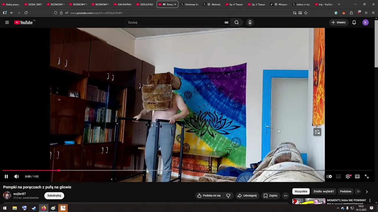Switch to trip - YouTube tab
The height and width of the screenshot is (212, 378).
coord(324,4)
